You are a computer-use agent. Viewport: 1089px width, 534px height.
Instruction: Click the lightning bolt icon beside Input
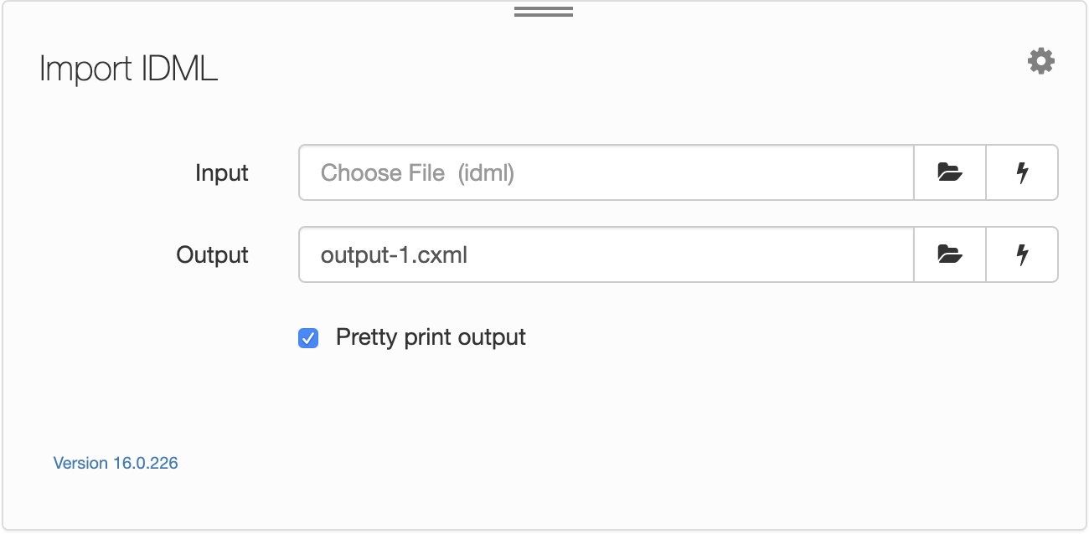[x=1022, y=172]
